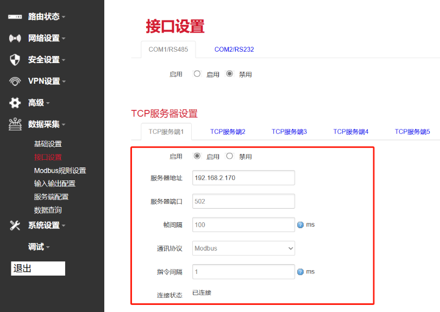Expand the 路由状态 sidebar menu
440x312 pixels.
(46, 17)
